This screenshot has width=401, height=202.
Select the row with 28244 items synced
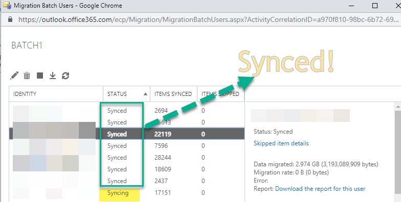coord(127,158)
